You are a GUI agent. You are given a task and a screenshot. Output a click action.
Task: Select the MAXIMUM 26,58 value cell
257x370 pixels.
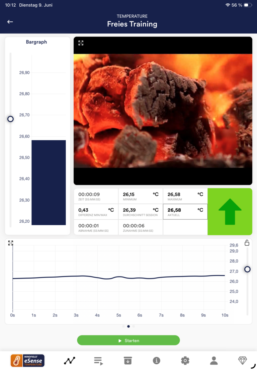(x=185, y=196)
